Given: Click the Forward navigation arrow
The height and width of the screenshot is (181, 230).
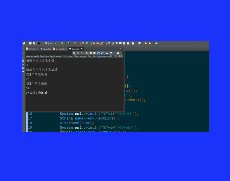Looking at the screenshot, I should click(x=156, y=43).
